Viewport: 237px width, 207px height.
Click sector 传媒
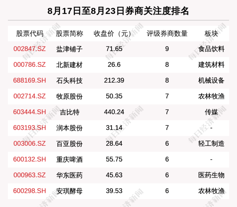[211, 112]
